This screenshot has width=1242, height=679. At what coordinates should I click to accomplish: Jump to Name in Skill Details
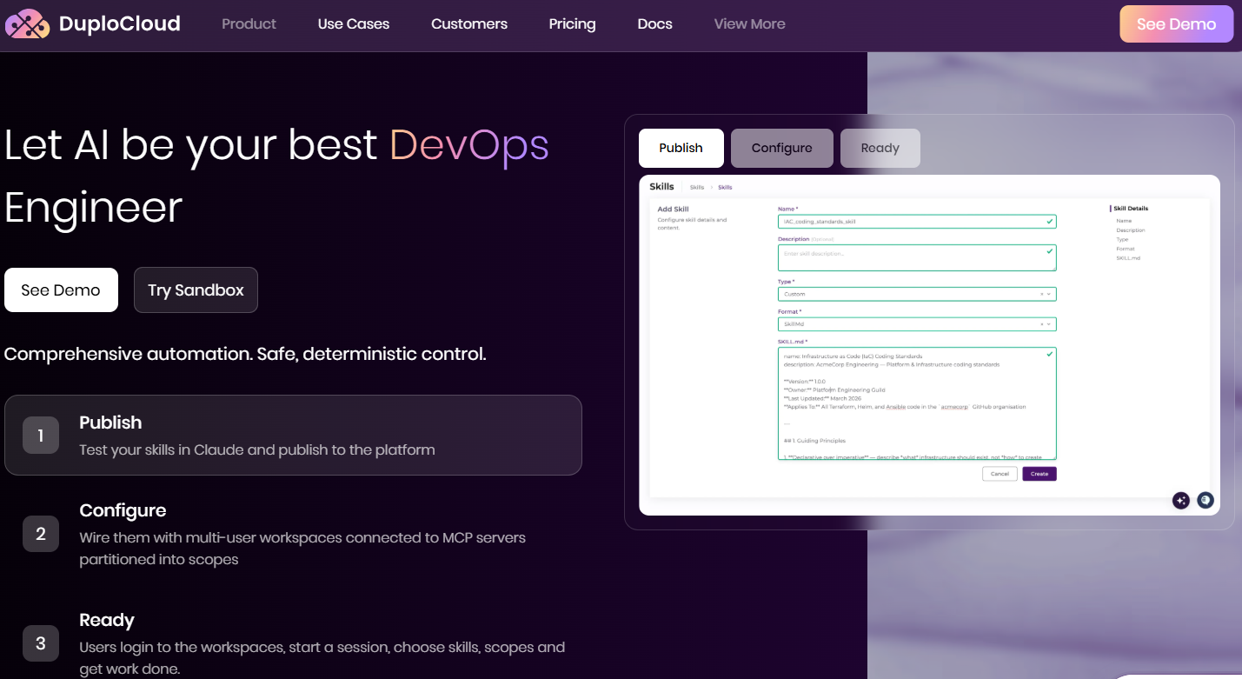[x=1124, y=221]
